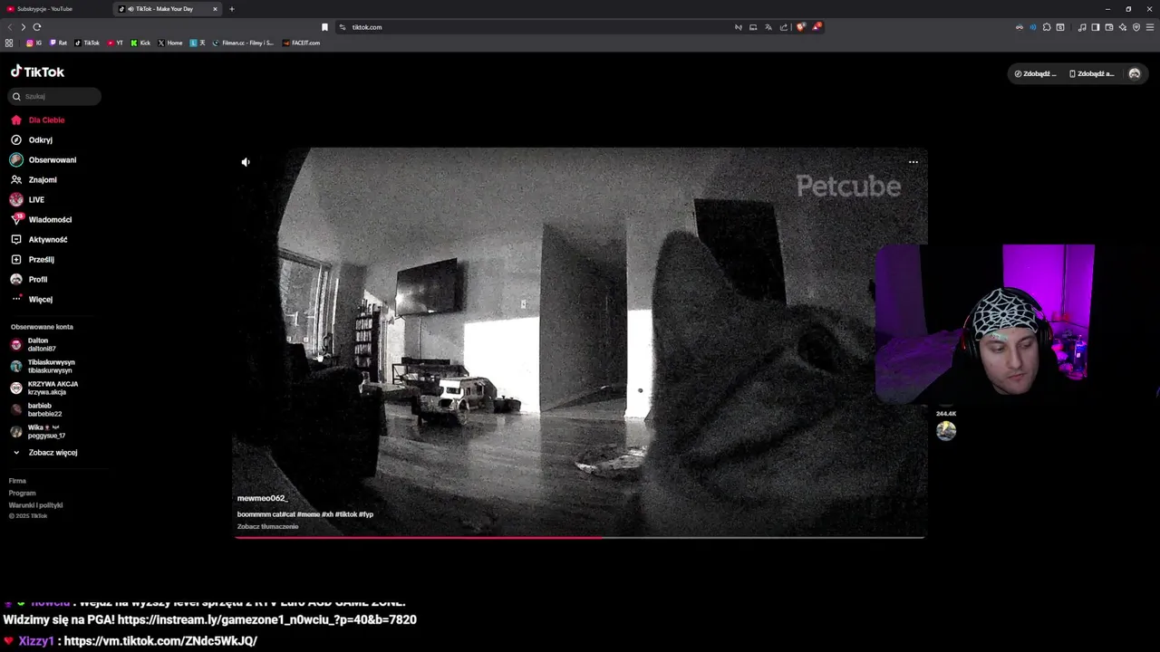The image size is (1160, 652).
Task: Open the Rat bookmark
Action: [x=58, y=43]
